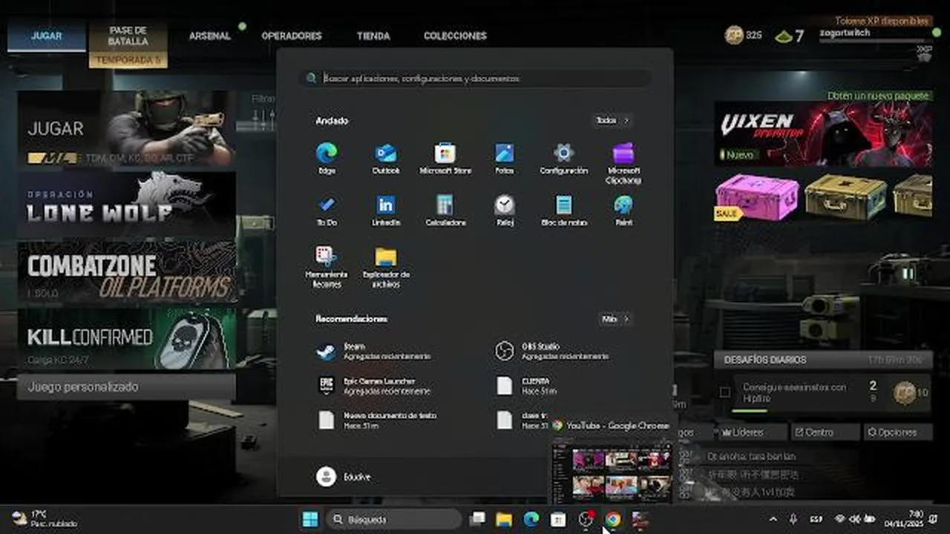Open the Eduave user account
This screenshot has width=950, height=534.
[x=343, y=476]
